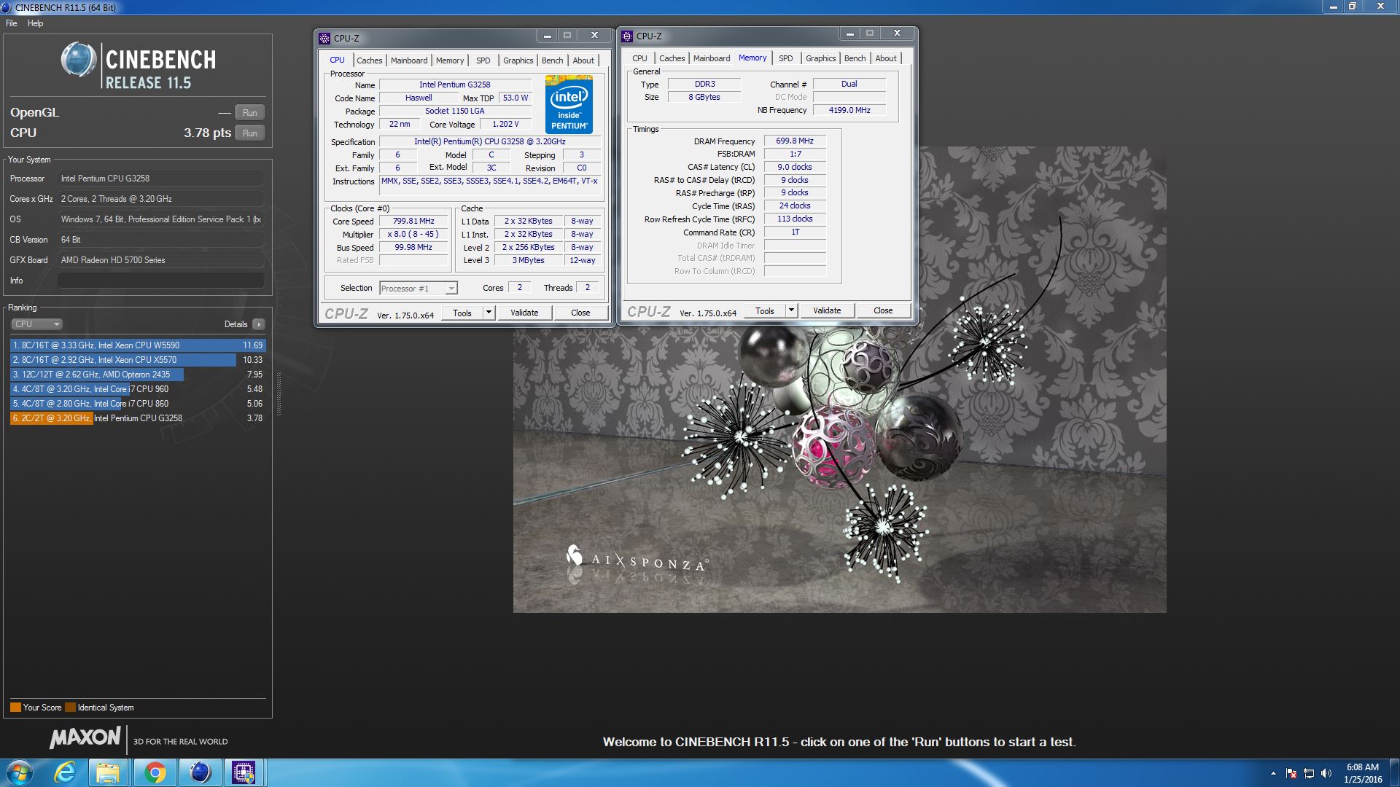1400x787 pixels.
Task: Select Core i7 960 ranking row
Action: (x=138, y=389)
